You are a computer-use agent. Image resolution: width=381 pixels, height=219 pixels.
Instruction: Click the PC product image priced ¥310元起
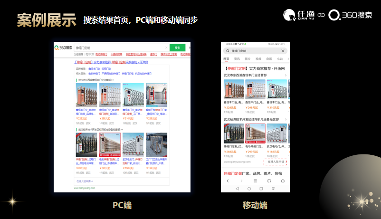tap(133, 95)
